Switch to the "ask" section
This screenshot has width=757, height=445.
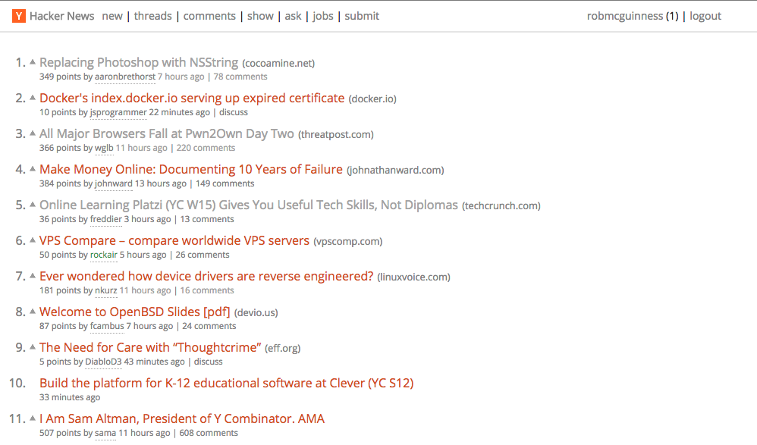[293, 15]
